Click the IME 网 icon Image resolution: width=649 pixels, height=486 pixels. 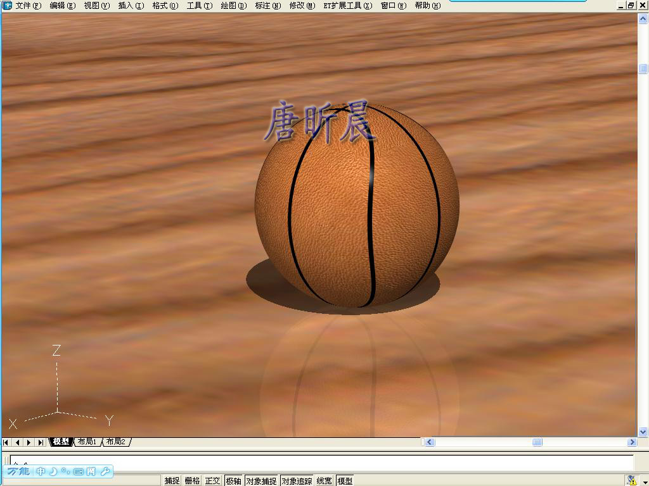pos(91,471)
